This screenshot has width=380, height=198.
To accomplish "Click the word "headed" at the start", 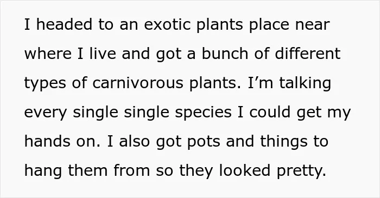I will click(x=64, y=24).
